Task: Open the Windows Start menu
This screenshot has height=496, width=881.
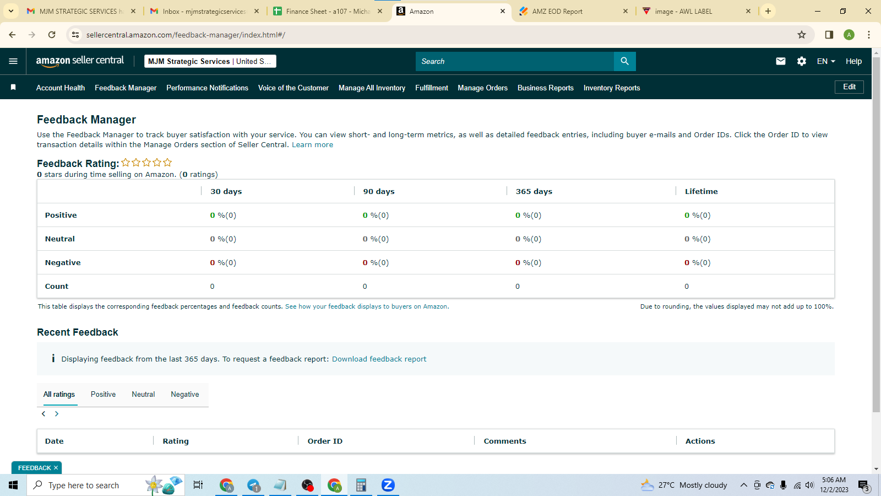Action: (13, 485)
